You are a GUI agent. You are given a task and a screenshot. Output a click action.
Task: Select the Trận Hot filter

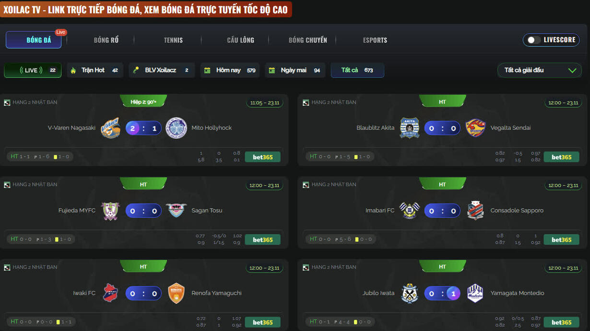[x=95, y=70]
